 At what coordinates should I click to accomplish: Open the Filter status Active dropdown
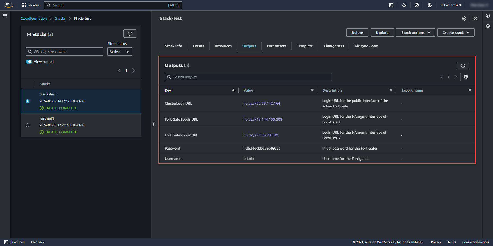(120, 52)
